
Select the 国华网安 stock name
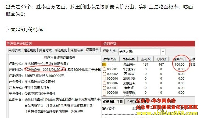tap(129, 78)
